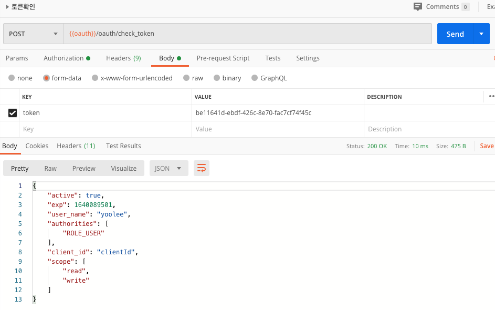Open the response Cookies tab
This screenshot has width=495, height=310.
[x=37, y=146]
